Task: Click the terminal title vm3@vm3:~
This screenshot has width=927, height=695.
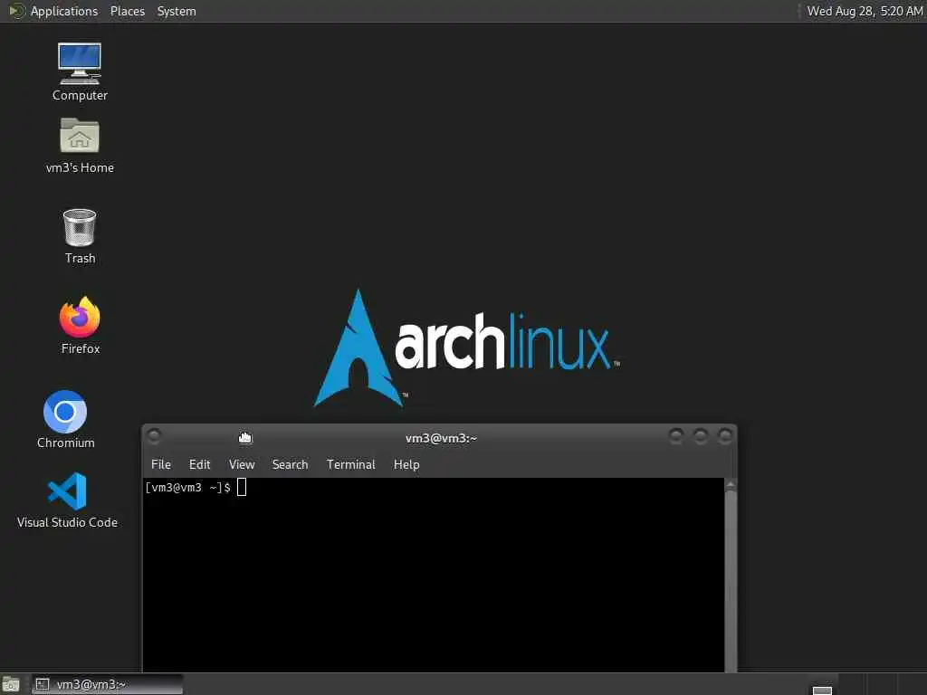Action: [441, 438]
